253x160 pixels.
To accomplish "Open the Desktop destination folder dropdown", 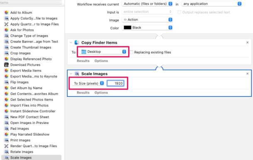I will point(103,52).
